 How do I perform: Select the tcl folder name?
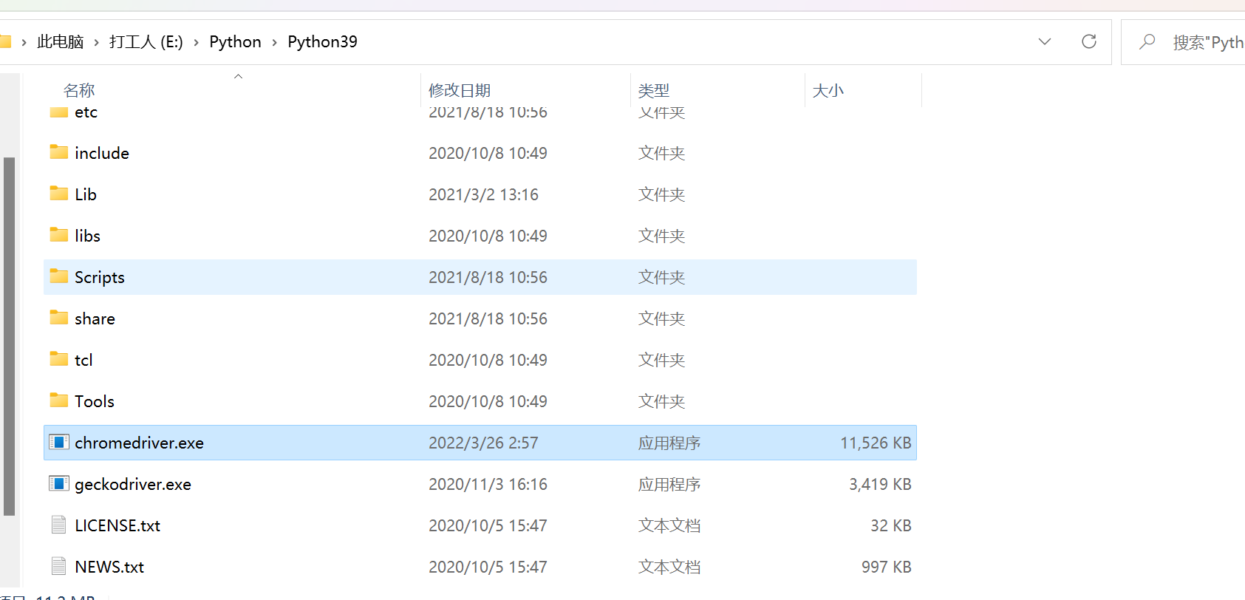83,360
